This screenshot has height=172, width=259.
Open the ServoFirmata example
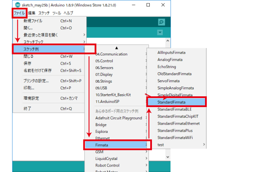pos(177,81)
